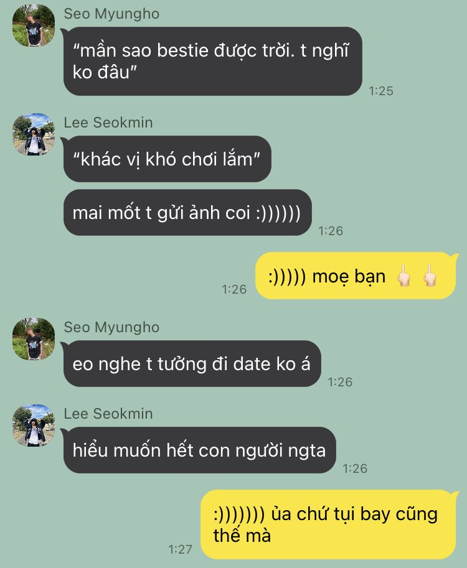
Task: Tap the yellow "moẹ bạn" message bubble
Action: (356, 276)
